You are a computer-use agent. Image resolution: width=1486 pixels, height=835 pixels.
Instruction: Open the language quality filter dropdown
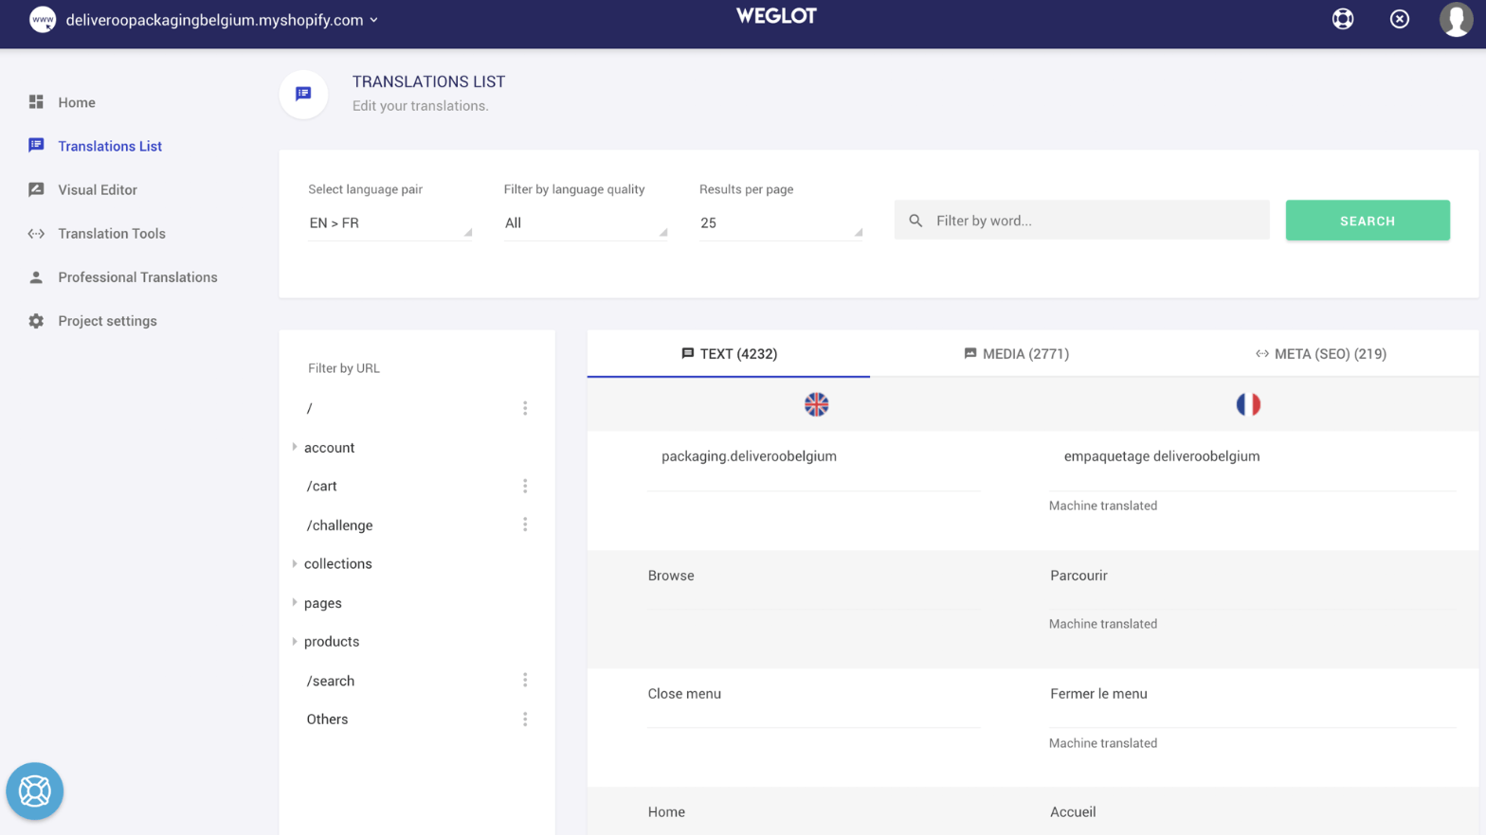(586, 223)
